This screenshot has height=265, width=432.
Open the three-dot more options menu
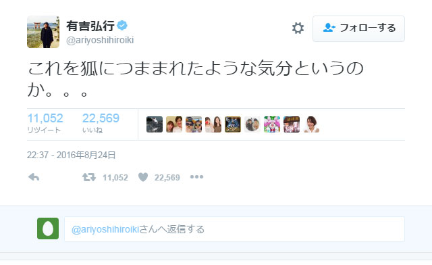click(196, 176)
